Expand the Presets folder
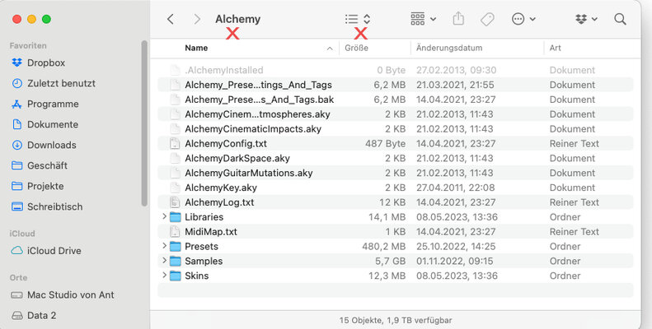 (x=164, y=246)
